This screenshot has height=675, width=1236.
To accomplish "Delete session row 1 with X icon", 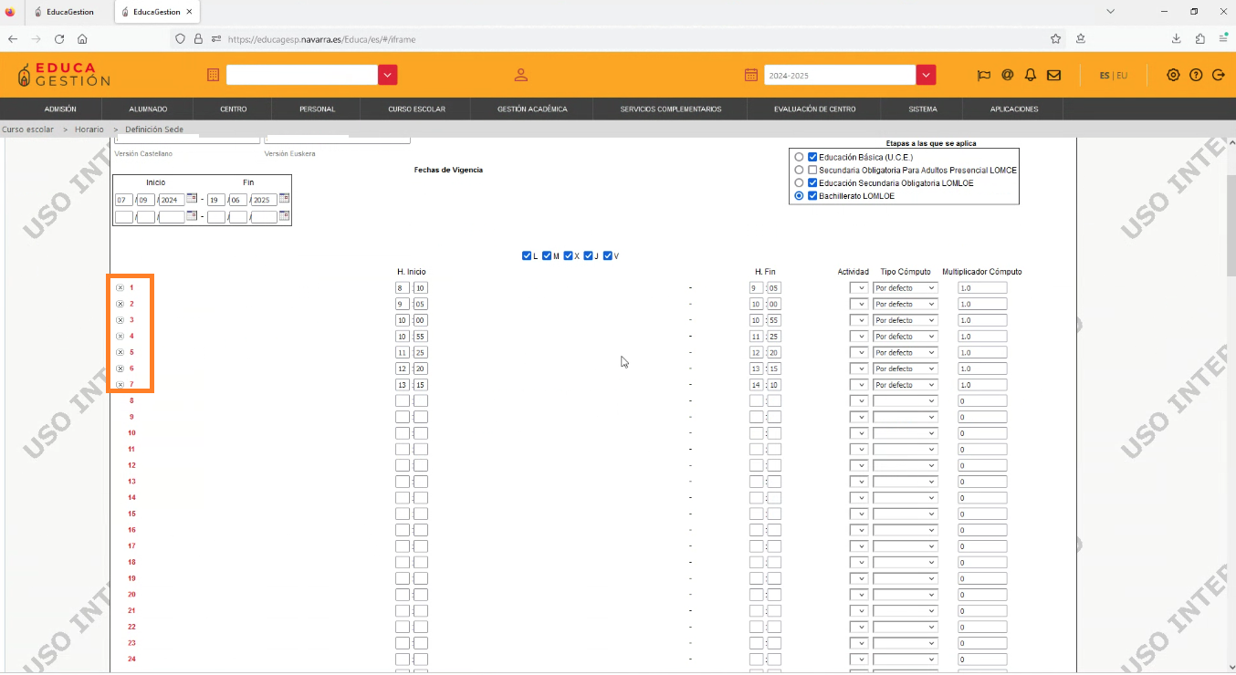I will pyautogui.click(x=120, y=287).
